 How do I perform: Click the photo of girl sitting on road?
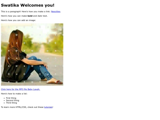point(32,55)
